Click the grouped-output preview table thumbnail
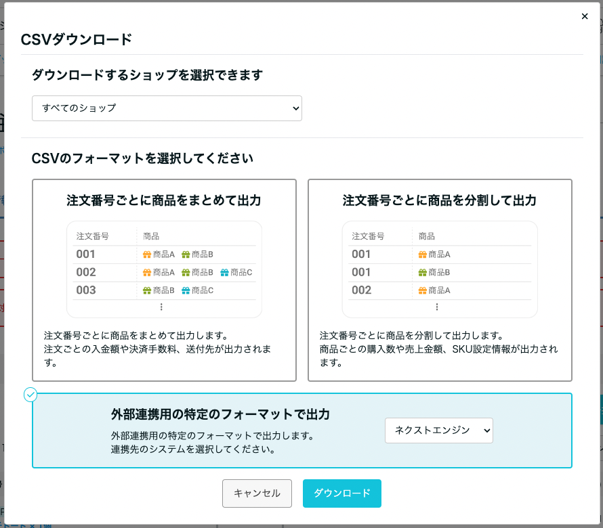 tap(164, 269)
